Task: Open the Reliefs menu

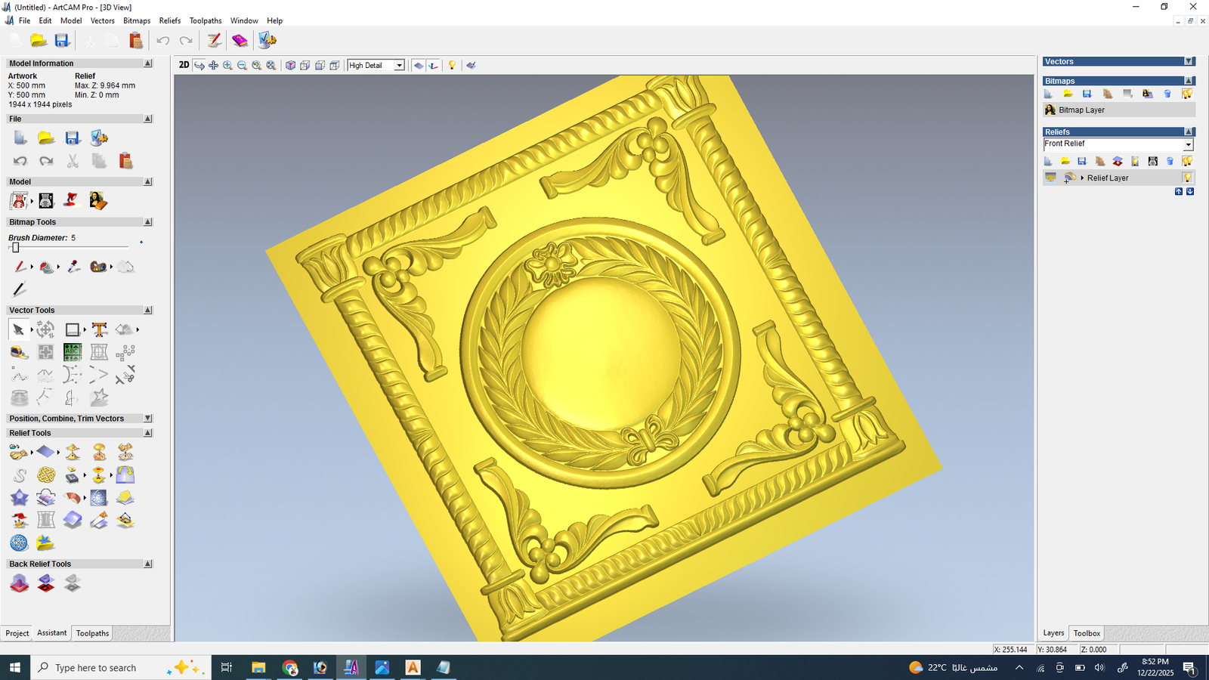Action: (x=169, y=20)
